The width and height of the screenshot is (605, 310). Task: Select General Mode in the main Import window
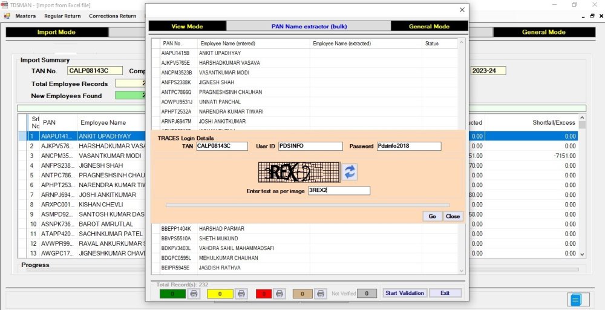(x=544, y=32)
